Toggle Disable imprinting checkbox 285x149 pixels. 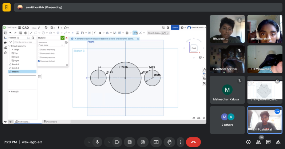click(39, 50)
